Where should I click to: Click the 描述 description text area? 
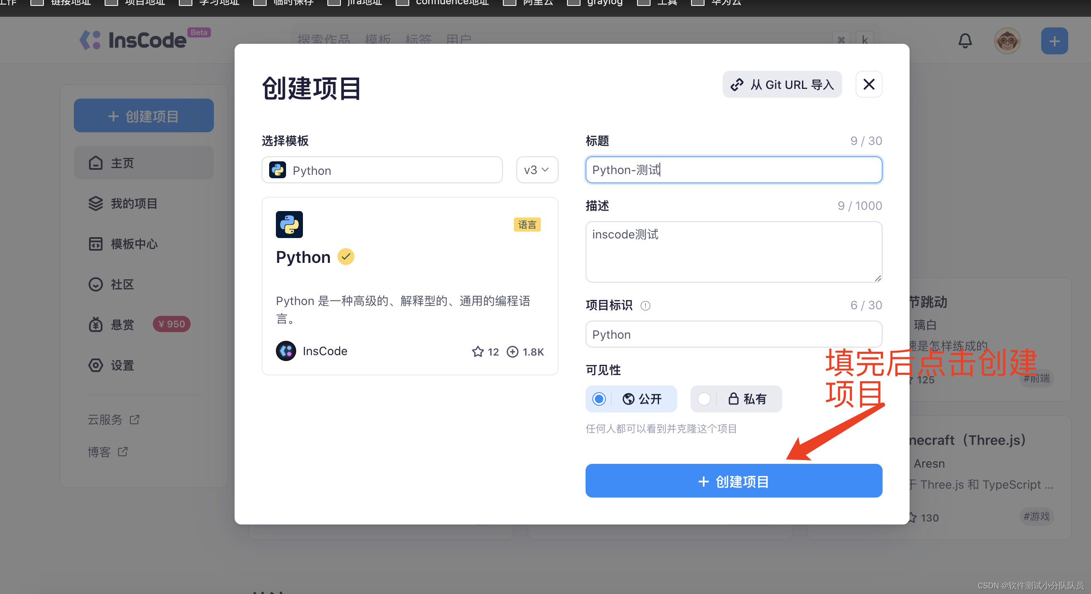[x=734, y=252]
